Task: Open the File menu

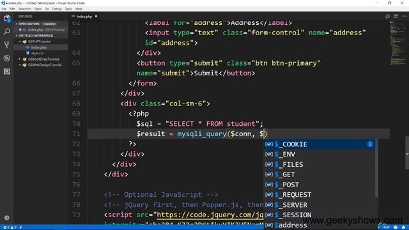Action: click(x=4, y=9)
